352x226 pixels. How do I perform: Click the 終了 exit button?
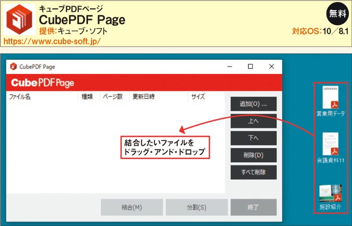coord(253,207)
